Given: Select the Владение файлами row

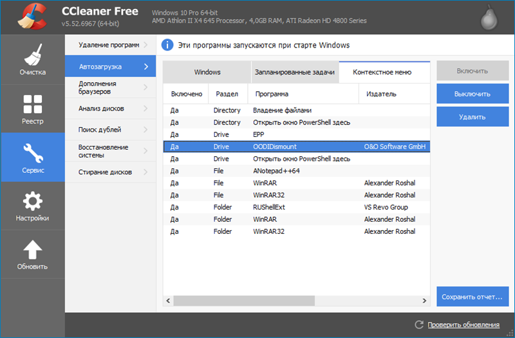Looking at the screenshot, I should pos(297,110).
